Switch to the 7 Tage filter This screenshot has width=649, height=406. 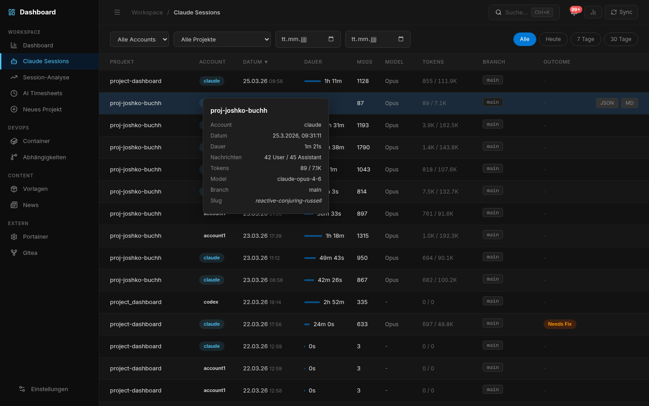pyautogui.click(x=585, y=39)
